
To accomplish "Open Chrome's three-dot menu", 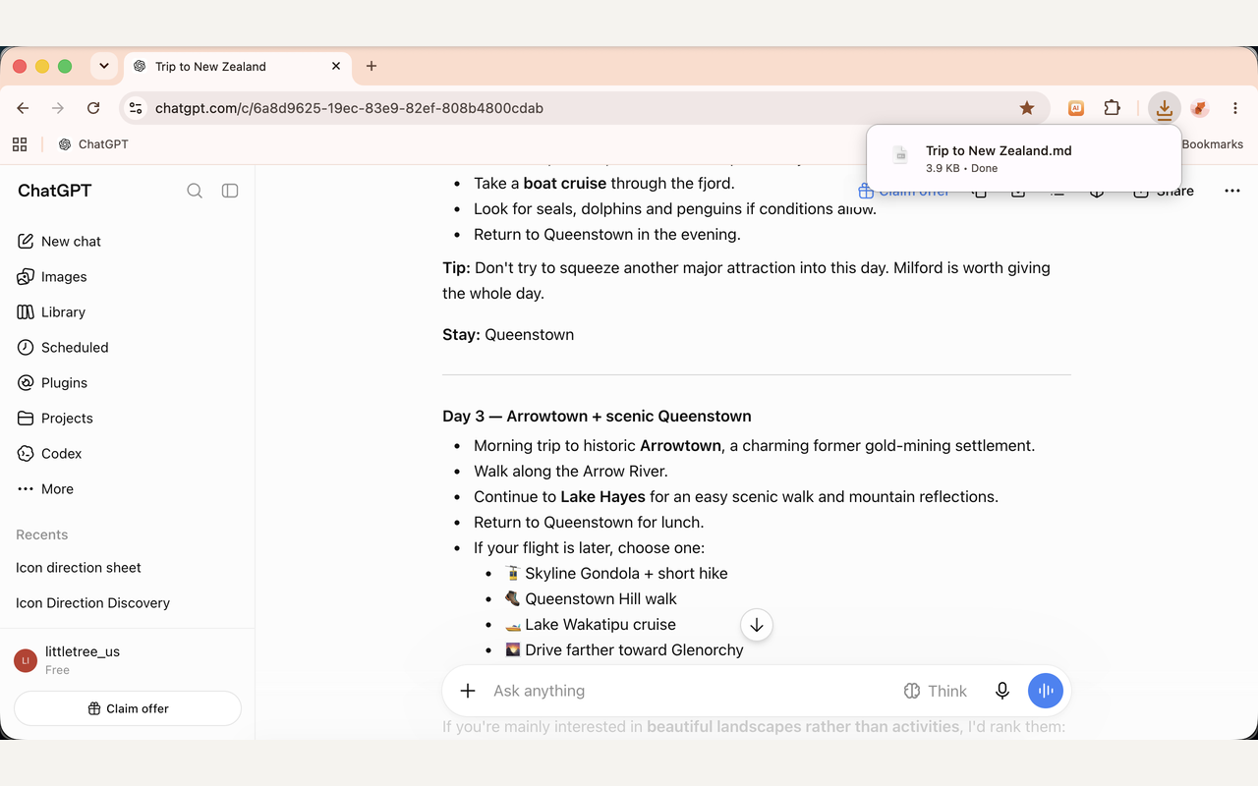I will coord(1235,108).
